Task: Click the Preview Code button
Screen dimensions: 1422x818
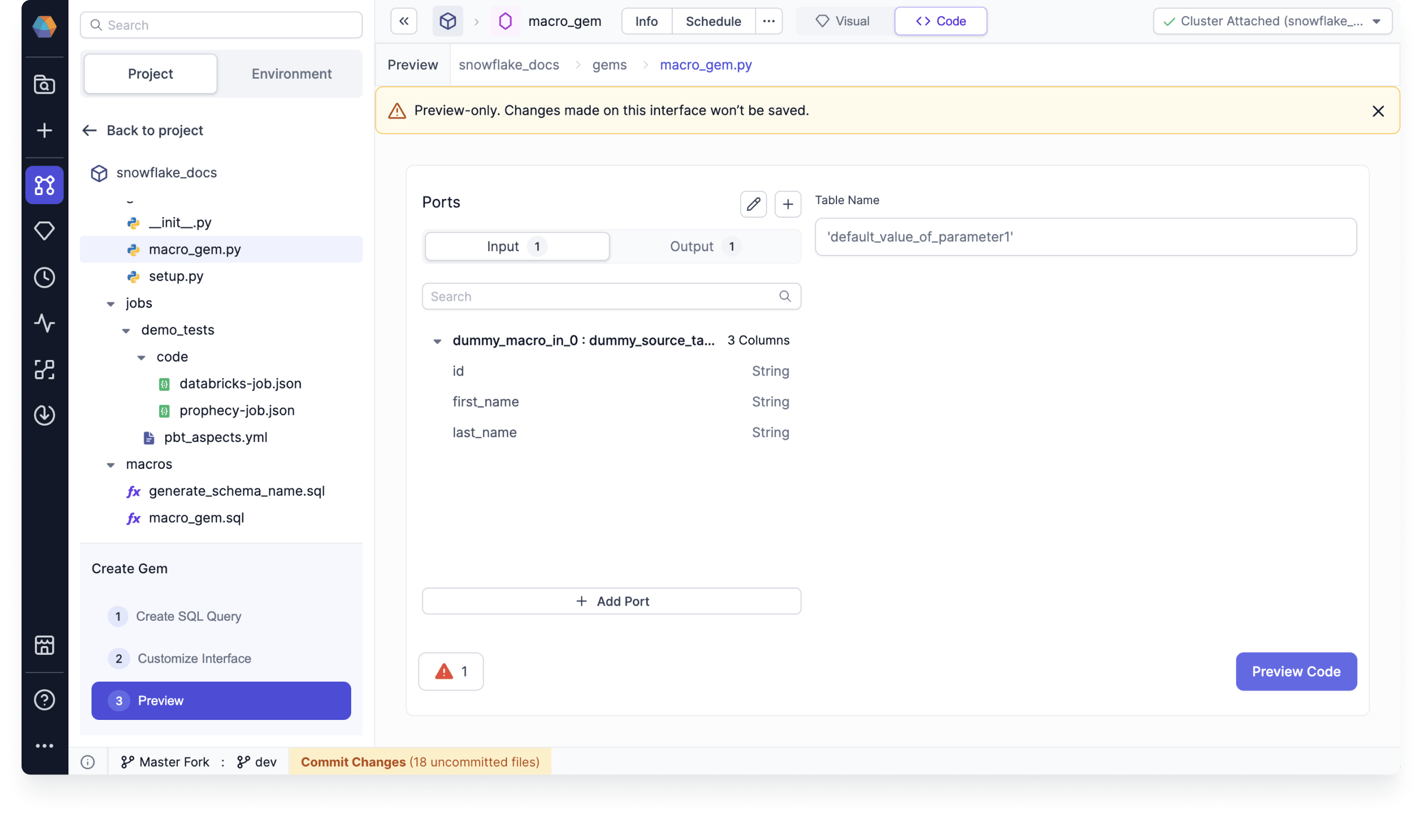Action: (1296, 671)
